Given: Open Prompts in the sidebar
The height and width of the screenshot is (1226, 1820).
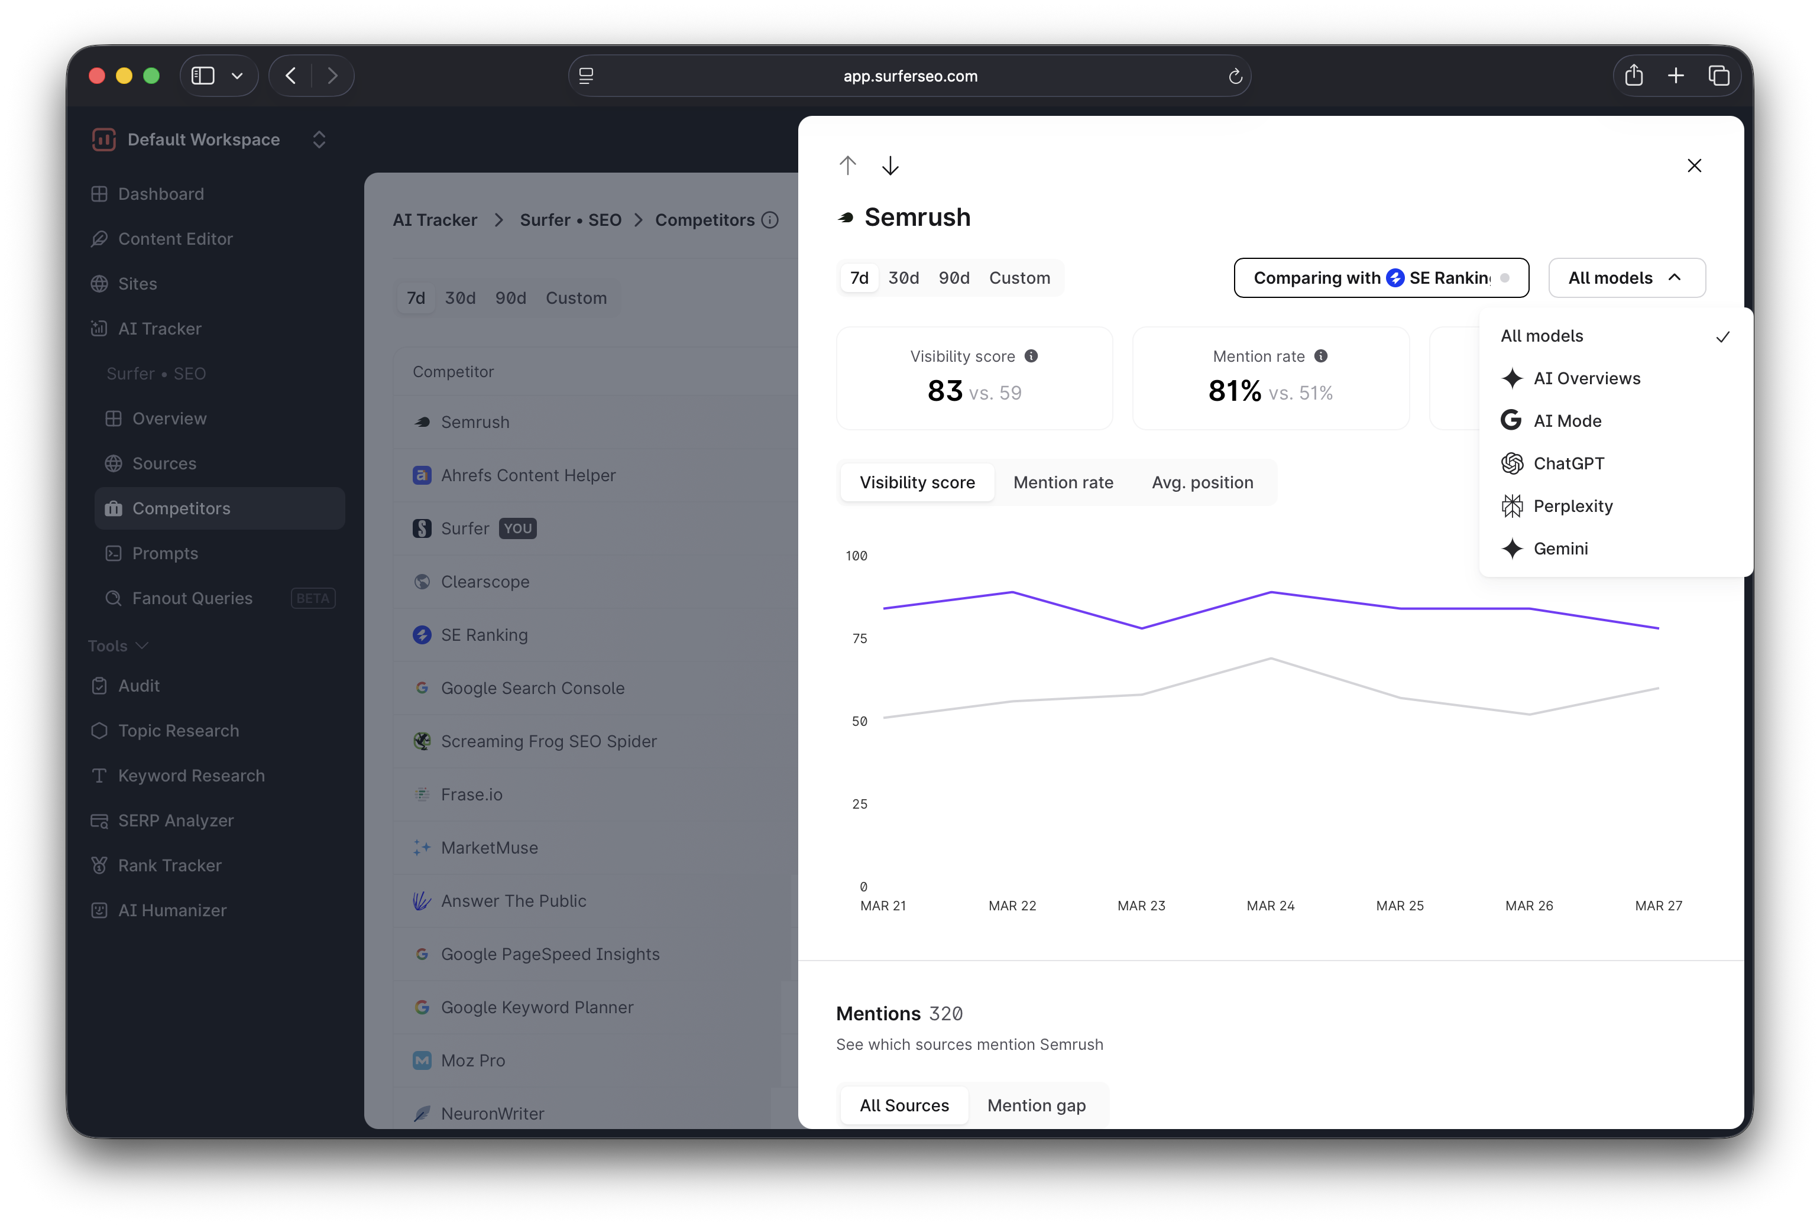Looking at the screenshot, I should coord(165,553).
